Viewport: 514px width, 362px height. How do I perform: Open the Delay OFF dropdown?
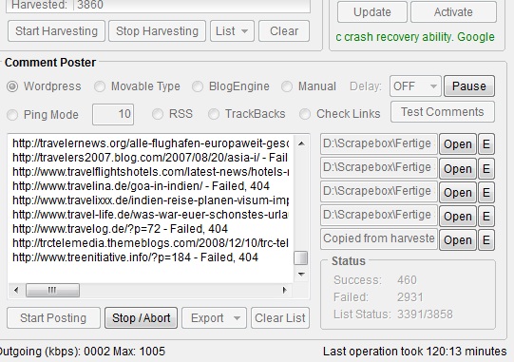coord(415,86)
